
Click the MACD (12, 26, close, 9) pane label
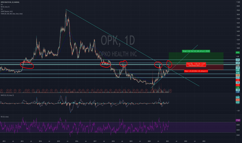[7, 95]
